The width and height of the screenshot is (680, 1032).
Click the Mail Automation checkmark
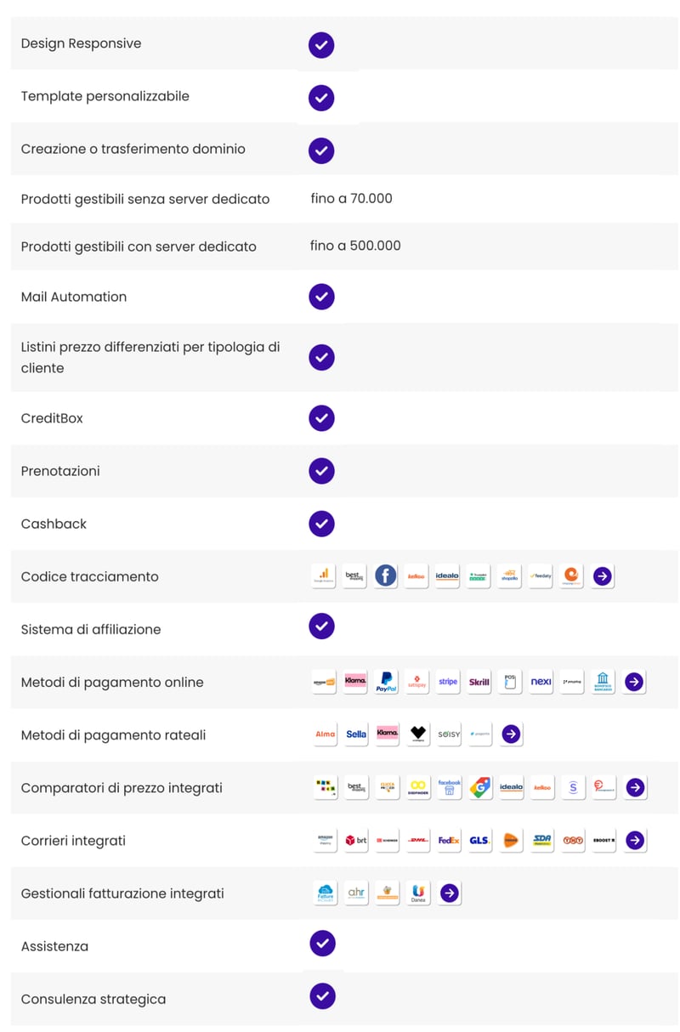pos(321,297)
